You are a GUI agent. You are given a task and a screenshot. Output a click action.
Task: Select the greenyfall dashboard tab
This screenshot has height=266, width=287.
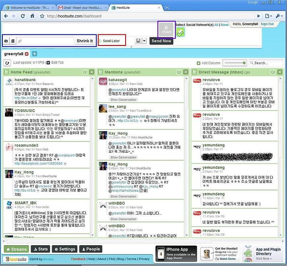pyautogui.click(x=14, y=54)
